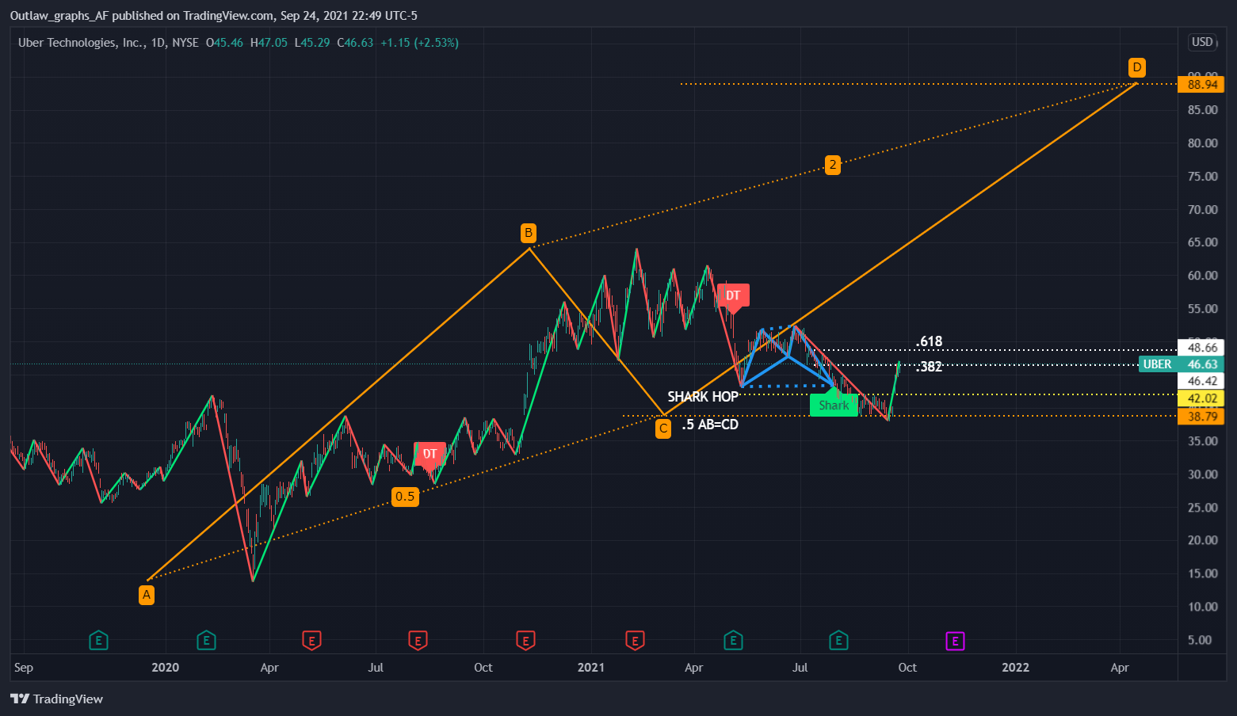Select the red earnings marker just after 2021

pos(634,640)
